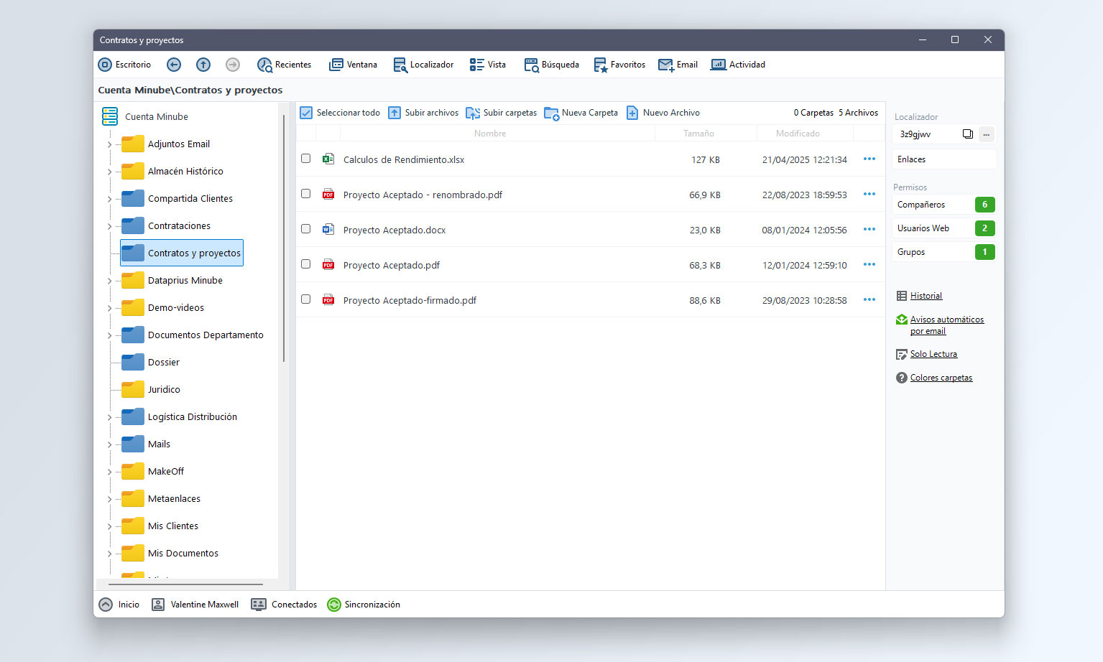Expand the Compartida Clientes folder
This screenshot has width=1103, height=662.
(109, 199)
